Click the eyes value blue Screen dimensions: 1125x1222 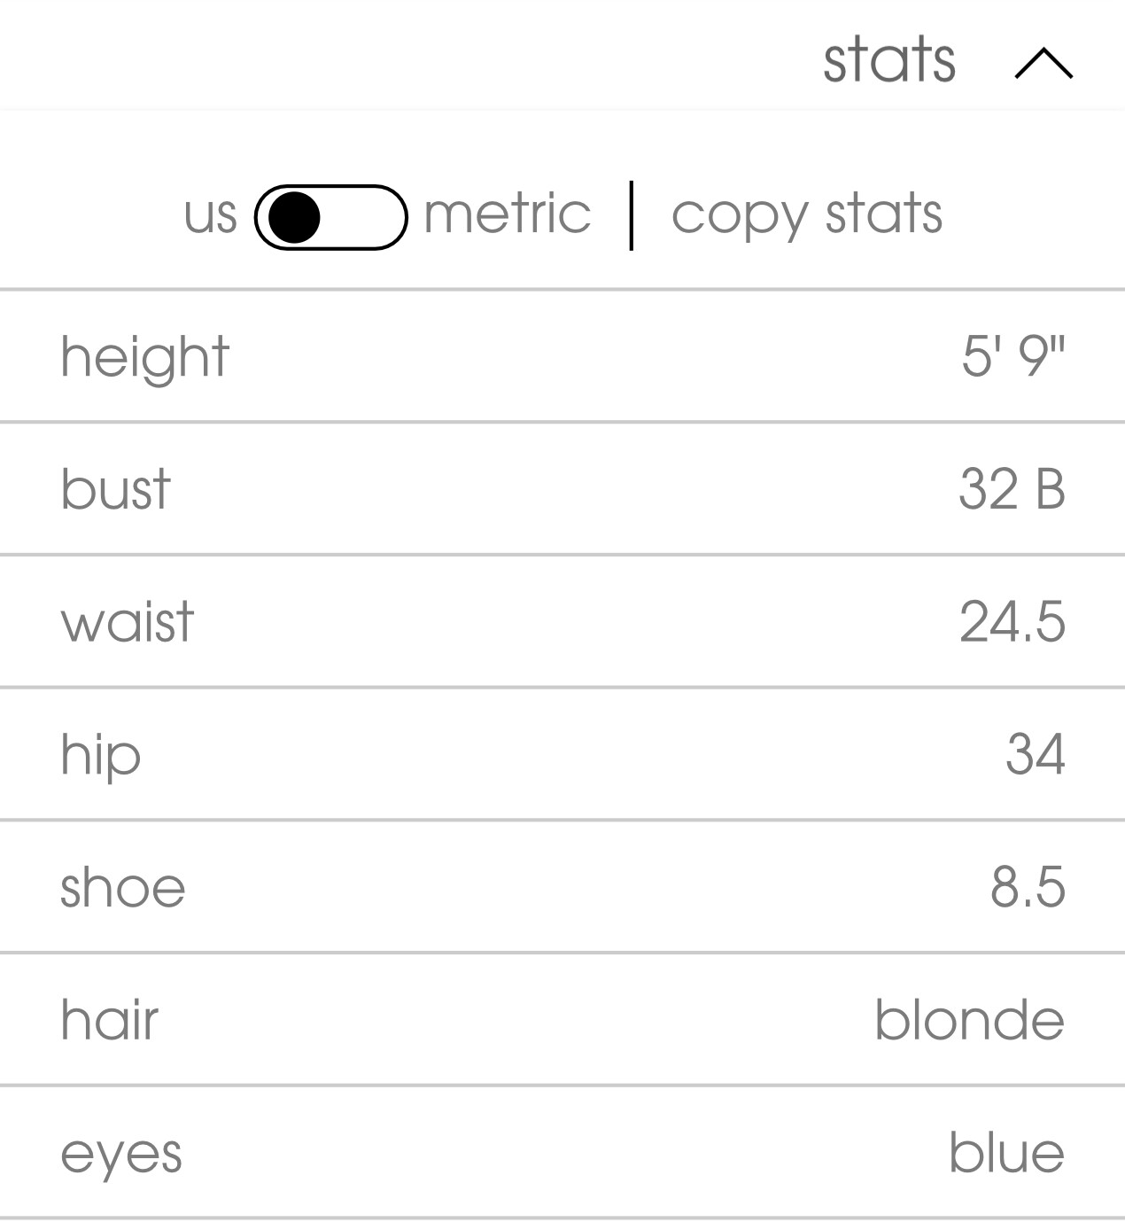point(1007,1152)
